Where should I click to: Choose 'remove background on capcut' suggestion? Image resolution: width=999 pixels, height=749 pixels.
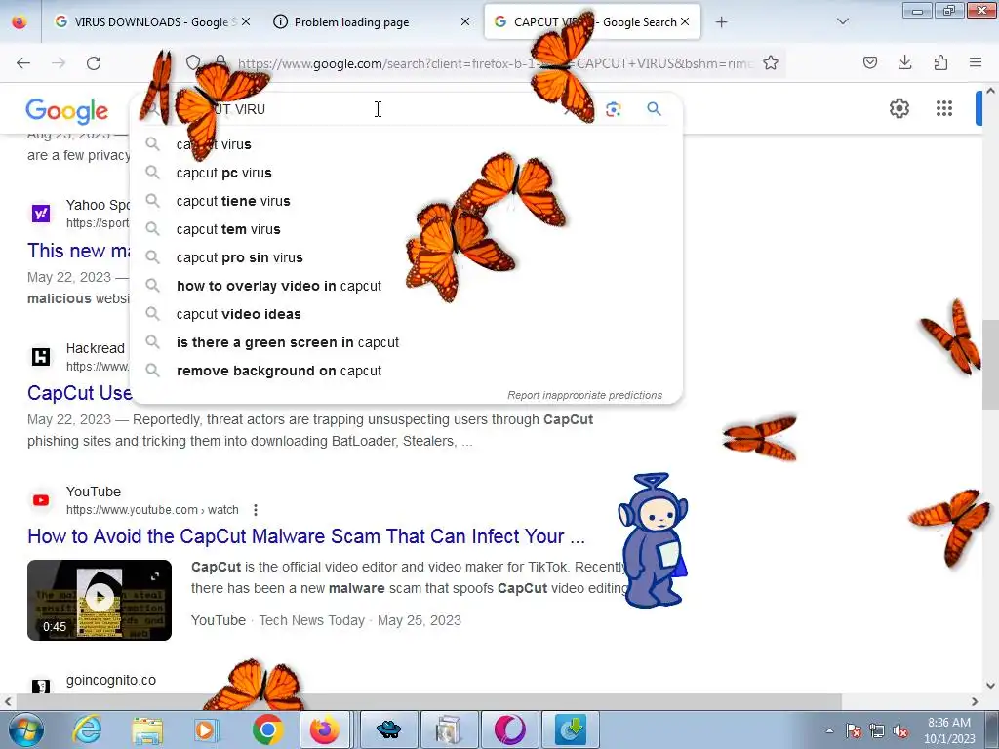[x=407, y=371]
